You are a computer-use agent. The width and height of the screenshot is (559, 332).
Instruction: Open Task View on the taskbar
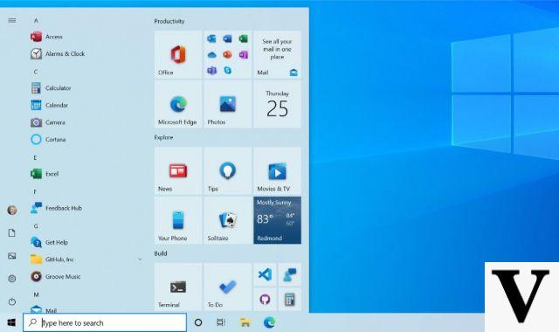point(221,322)
